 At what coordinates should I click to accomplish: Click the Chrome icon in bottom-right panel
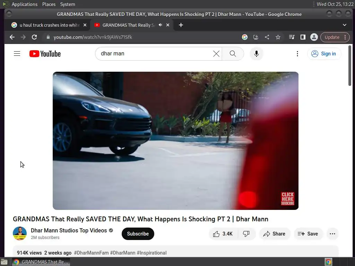328,262
